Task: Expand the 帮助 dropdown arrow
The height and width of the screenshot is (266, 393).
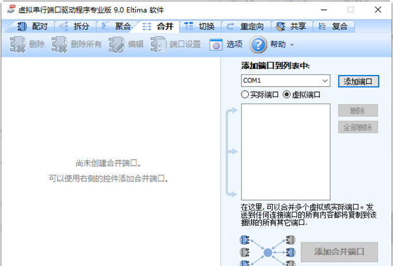Action: (292, 45)
